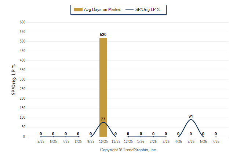This screenshot has height=159, width=237.
Task: Select the Avg Days on Market legend label
Action: 102,10
